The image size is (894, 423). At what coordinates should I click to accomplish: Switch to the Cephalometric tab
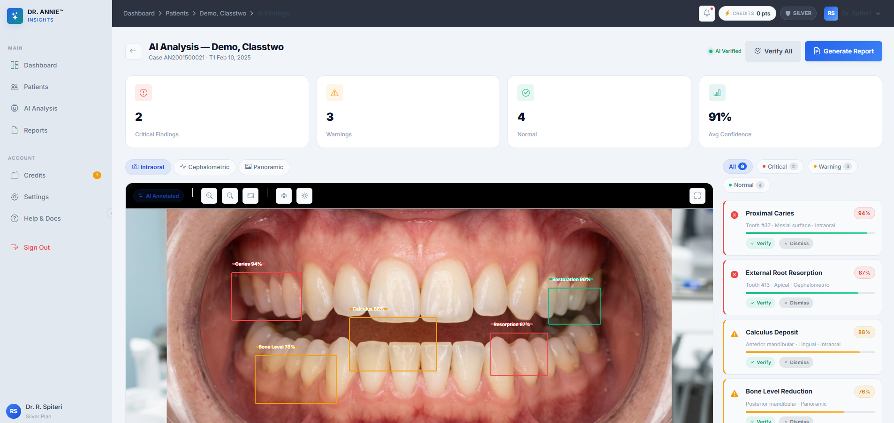(x=205, y=167)
